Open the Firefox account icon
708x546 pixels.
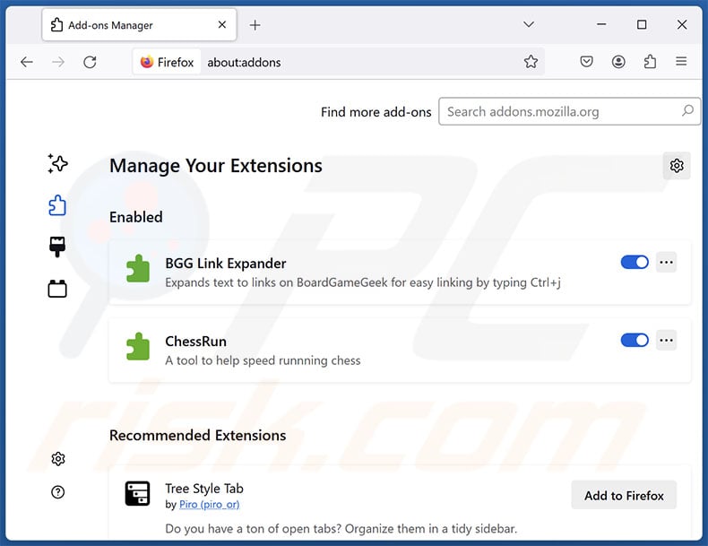(618, 62)
